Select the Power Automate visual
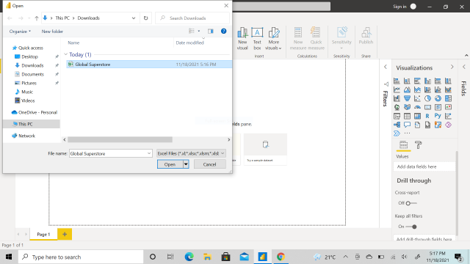470x264 pixels. (397, 133)
